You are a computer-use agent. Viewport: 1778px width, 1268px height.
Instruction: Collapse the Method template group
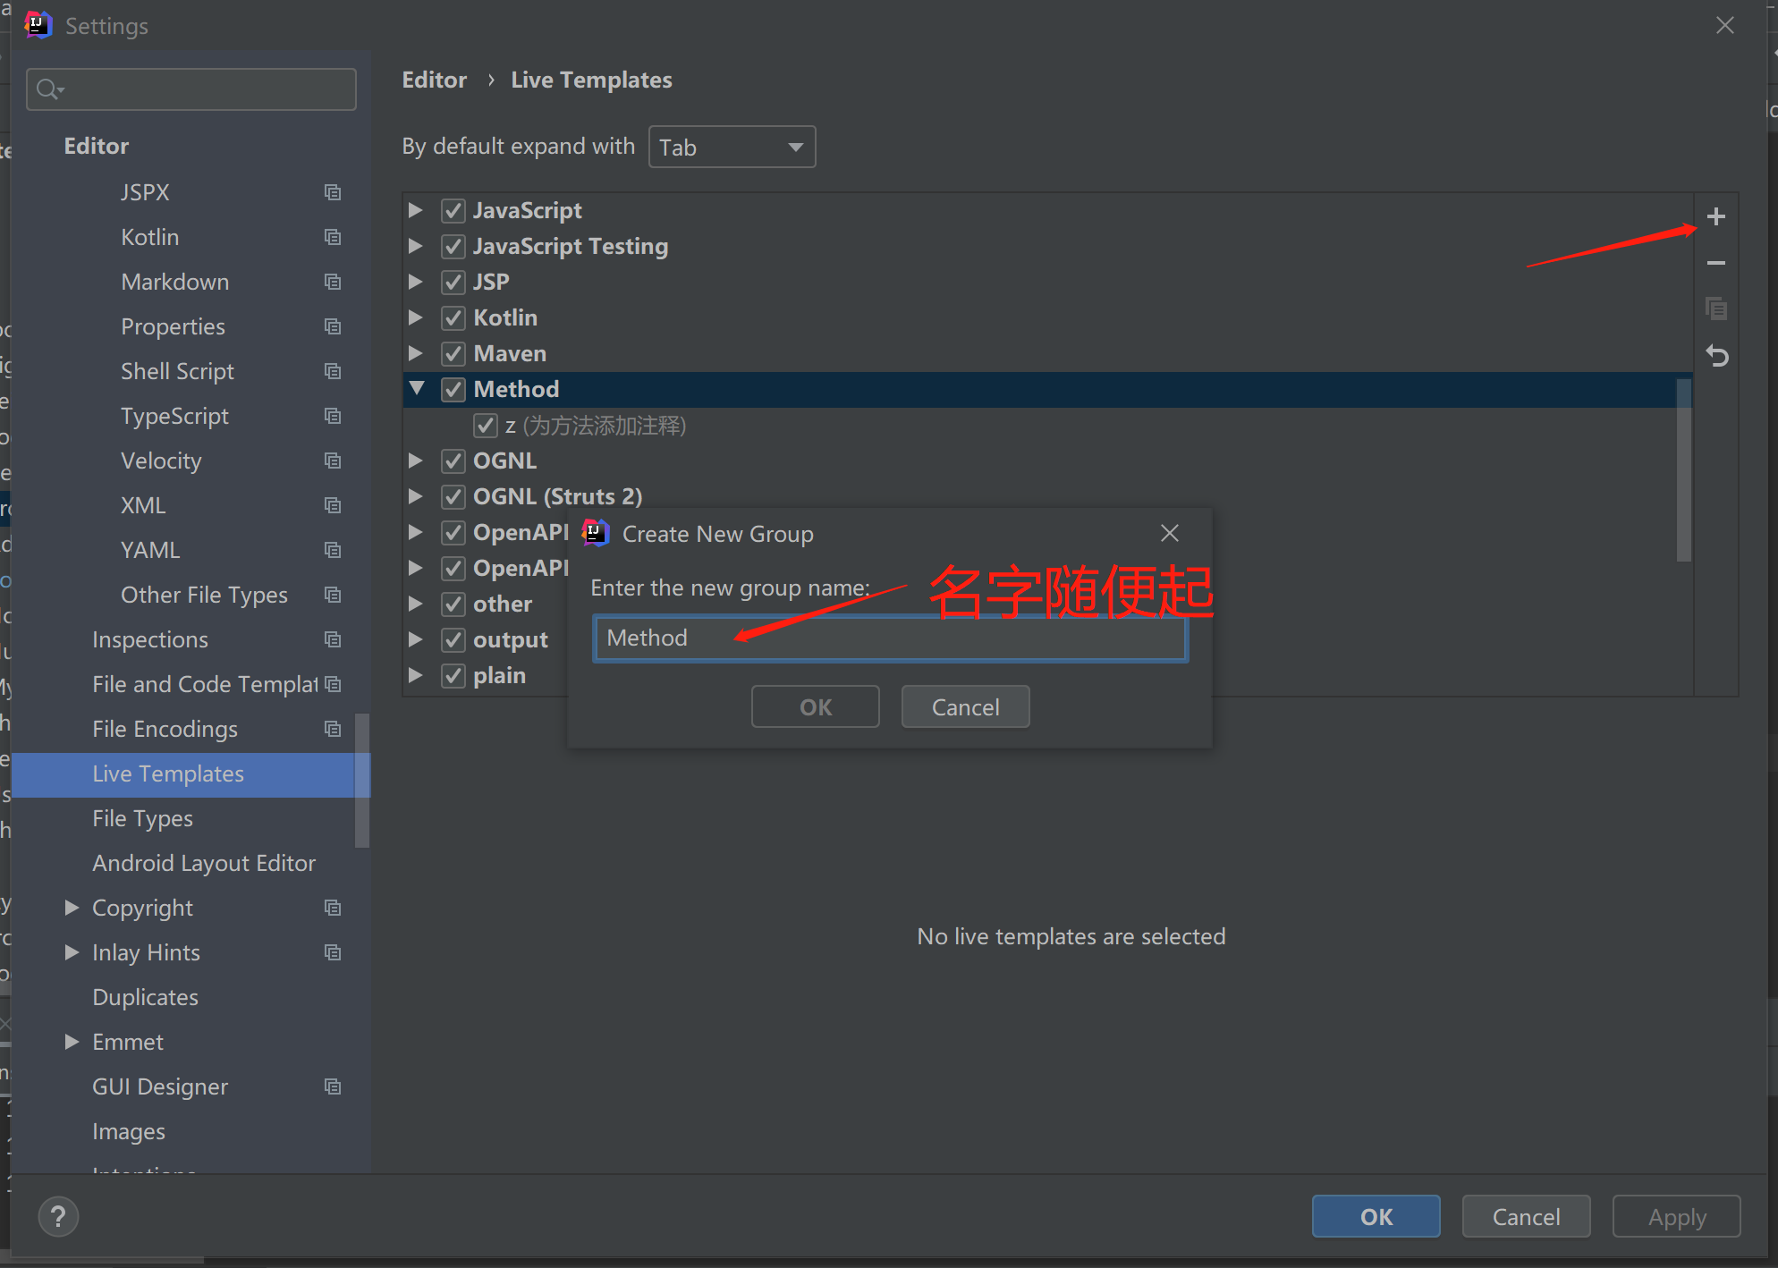417,388
